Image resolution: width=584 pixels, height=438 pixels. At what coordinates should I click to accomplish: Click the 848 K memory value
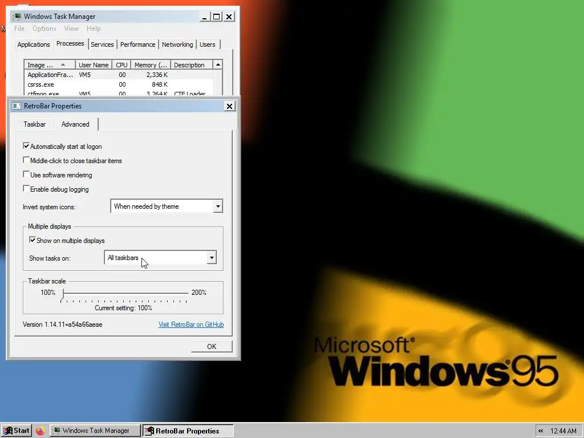(x=160, y=84)
